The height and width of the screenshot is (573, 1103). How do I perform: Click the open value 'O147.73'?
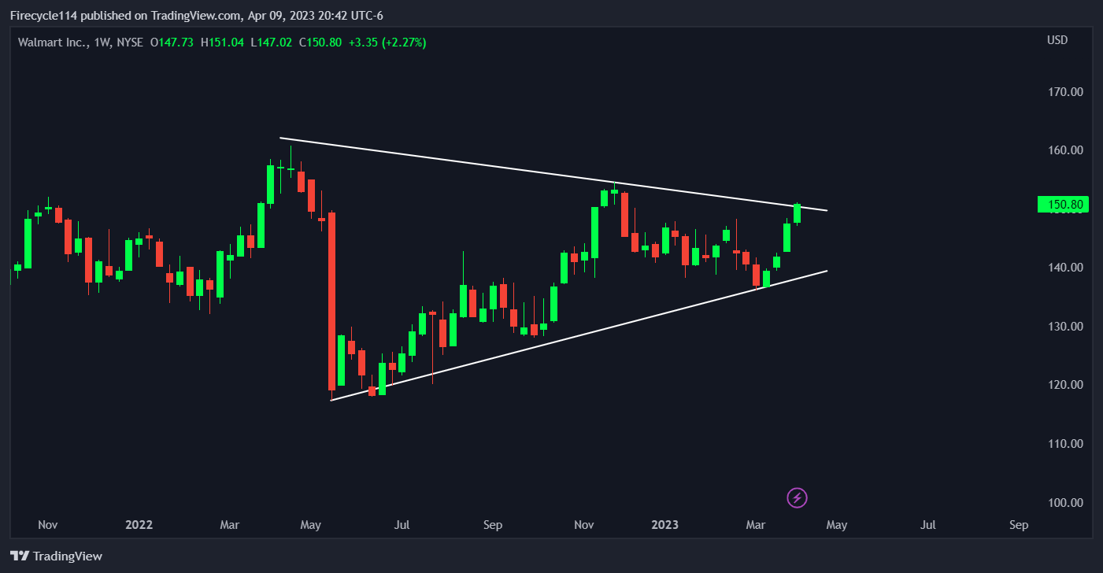click(172, 43)
